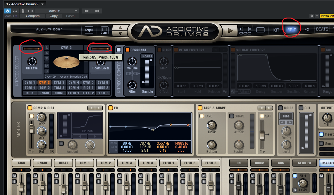Switch to the BEATS page

(322, 29)
